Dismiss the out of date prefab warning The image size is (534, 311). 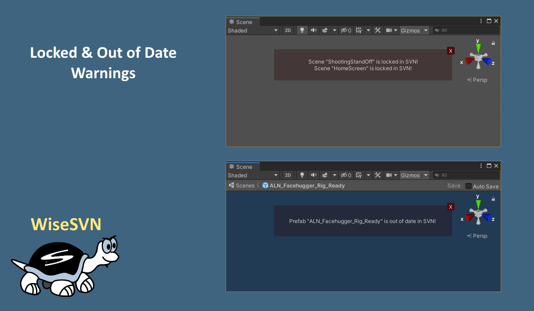pyautogui.click(x=451, y=207)
